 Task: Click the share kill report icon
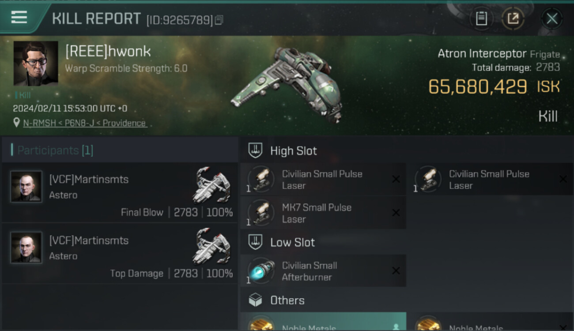[x=513, y=19]
